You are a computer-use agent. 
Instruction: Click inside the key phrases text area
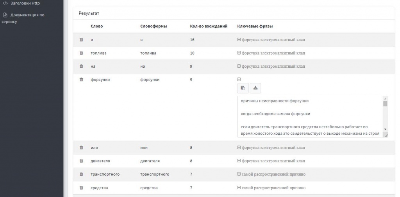click(x=309, y=117)
